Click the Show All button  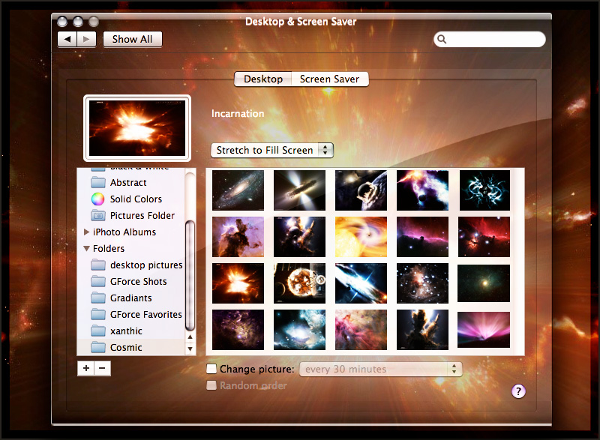click(x=133, y=40)
